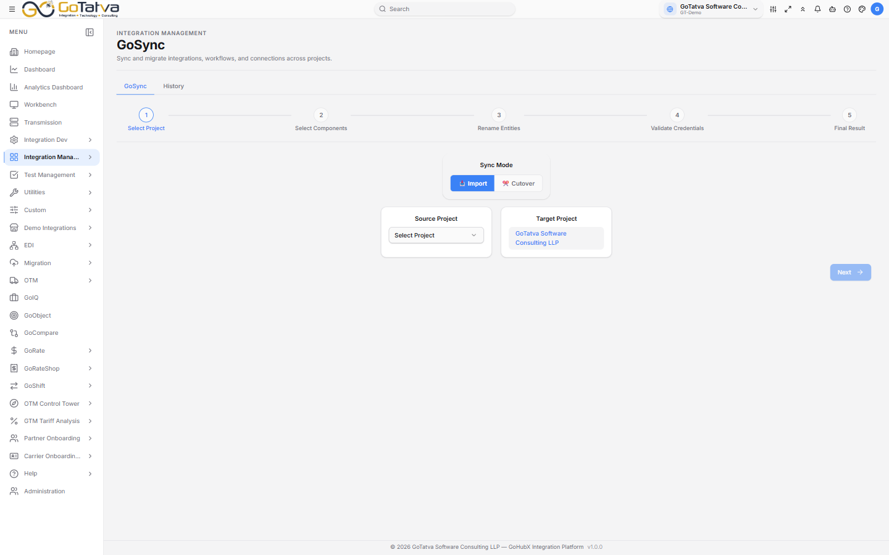Click the GoIQ sidebar icon
This screenshot has width=889, height=555.
14,298
